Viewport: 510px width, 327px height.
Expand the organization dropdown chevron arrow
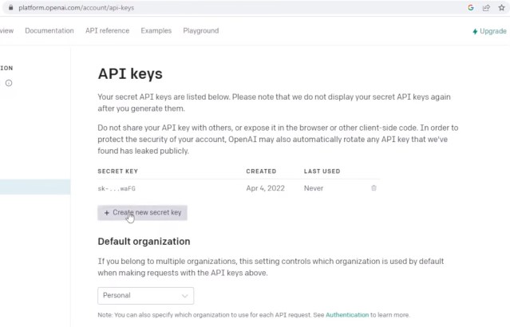[185, 295]
